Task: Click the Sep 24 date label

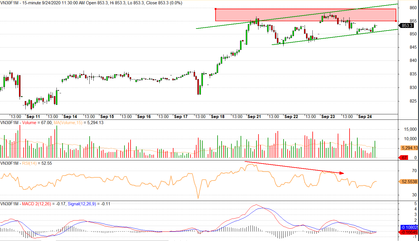Action: [365, 117]
